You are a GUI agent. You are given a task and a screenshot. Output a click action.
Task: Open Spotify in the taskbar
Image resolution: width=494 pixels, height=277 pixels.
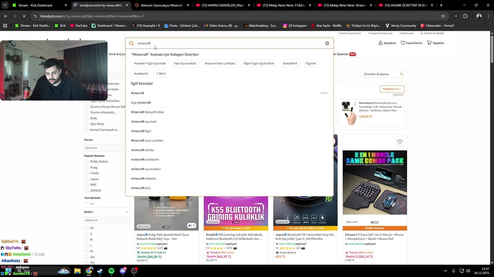[x=111, y=271]
